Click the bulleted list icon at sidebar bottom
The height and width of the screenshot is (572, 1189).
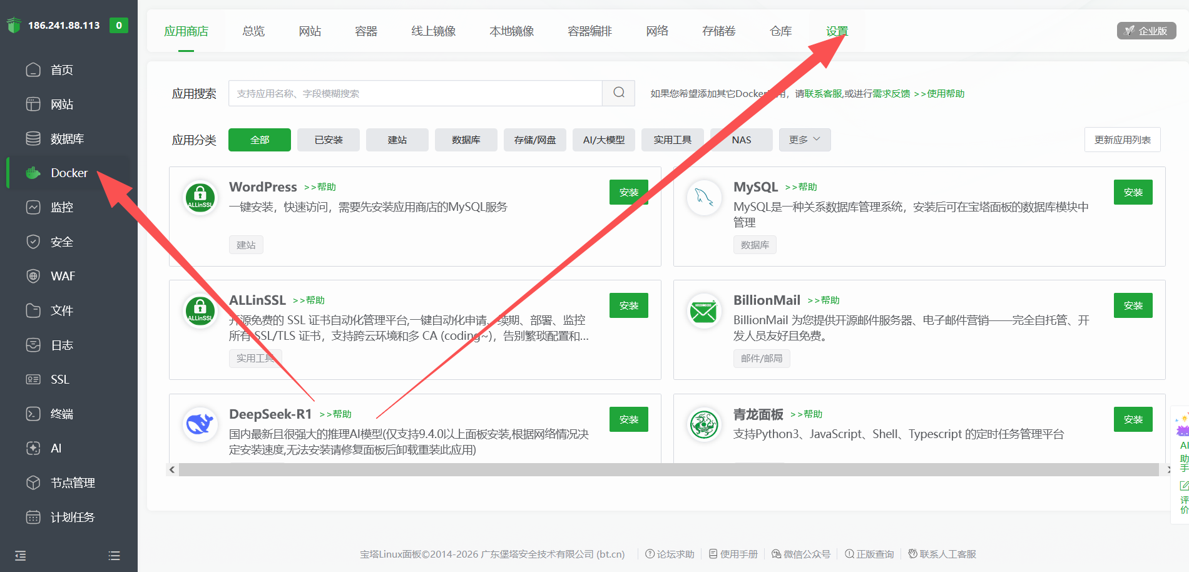pos(114,556)
